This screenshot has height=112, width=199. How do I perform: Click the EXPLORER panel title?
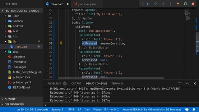pos(11,4)
